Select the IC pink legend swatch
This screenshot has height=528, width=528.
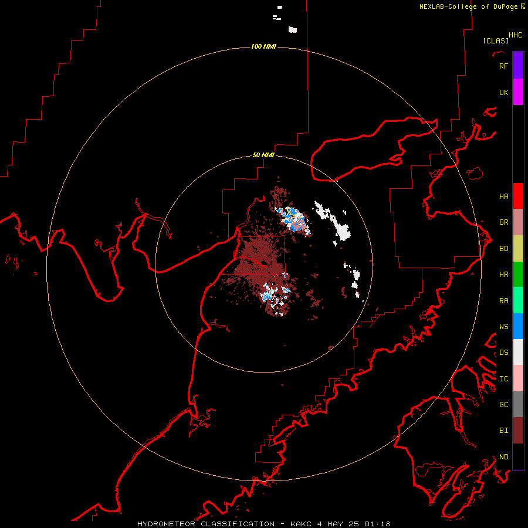pos(518,378)
